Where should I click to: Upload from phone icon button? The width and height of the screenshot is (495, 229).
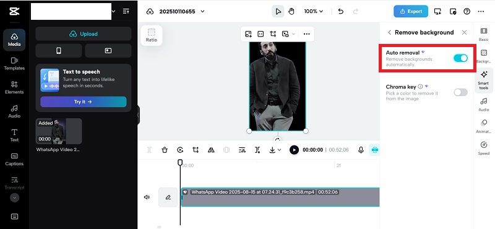click(x=59, y=51)
